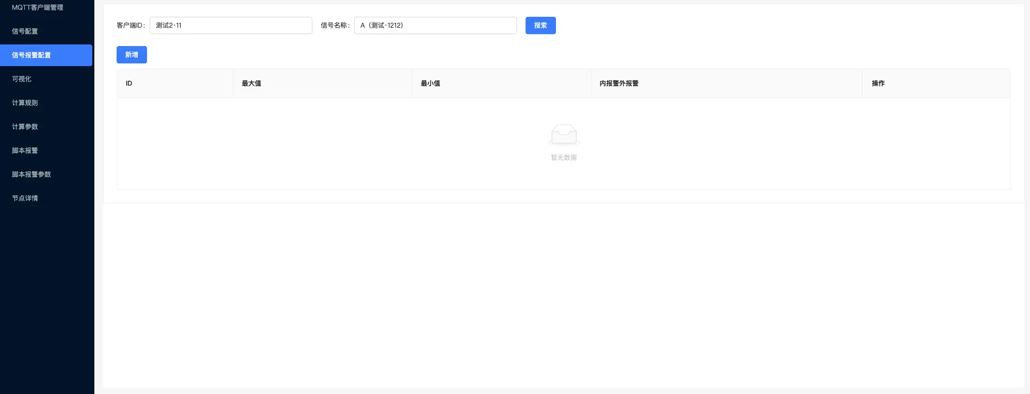Click the 暂无数据 placeholder text
Image resolution: width=1030 pixels, height=394 pixels.
point(564,158)
